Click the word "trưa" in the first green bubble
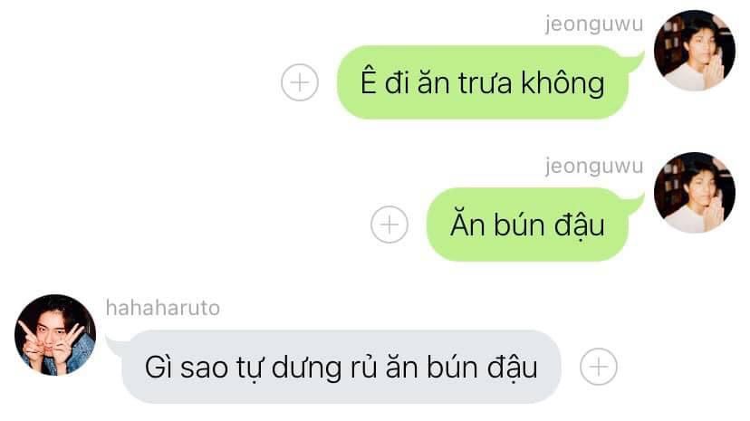The width and height of the screenshot is (750, 421). click(x=485, y=83)
